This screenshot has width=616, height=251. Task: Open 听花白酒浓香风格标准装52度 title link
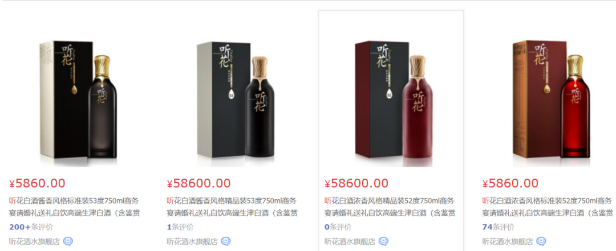click(x=547, y=207)
